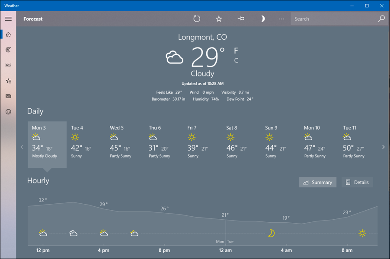The height and width of the screenshot is (259, 390).
Task: Switch temperature units to Celsius
Action: (x=236, y=60)
